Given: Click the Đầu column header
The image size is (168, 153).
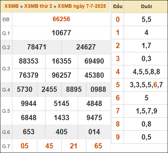Looking at the screenshot, I should 118,6.
